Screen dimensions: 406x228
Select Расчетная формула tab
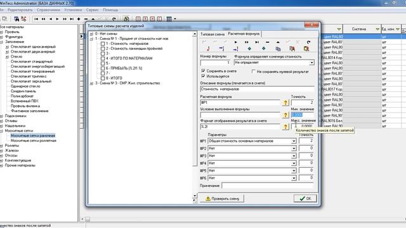[244, 34]
